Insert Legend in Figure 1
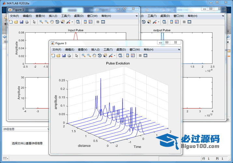 click(91, 22)
